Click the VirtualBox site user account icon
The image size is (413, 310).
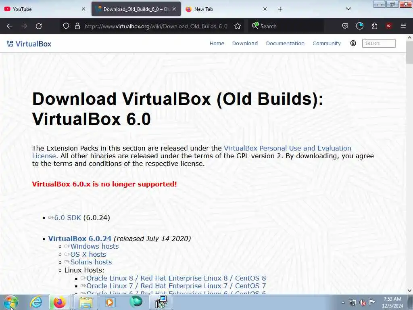click(x=353, y=43)
